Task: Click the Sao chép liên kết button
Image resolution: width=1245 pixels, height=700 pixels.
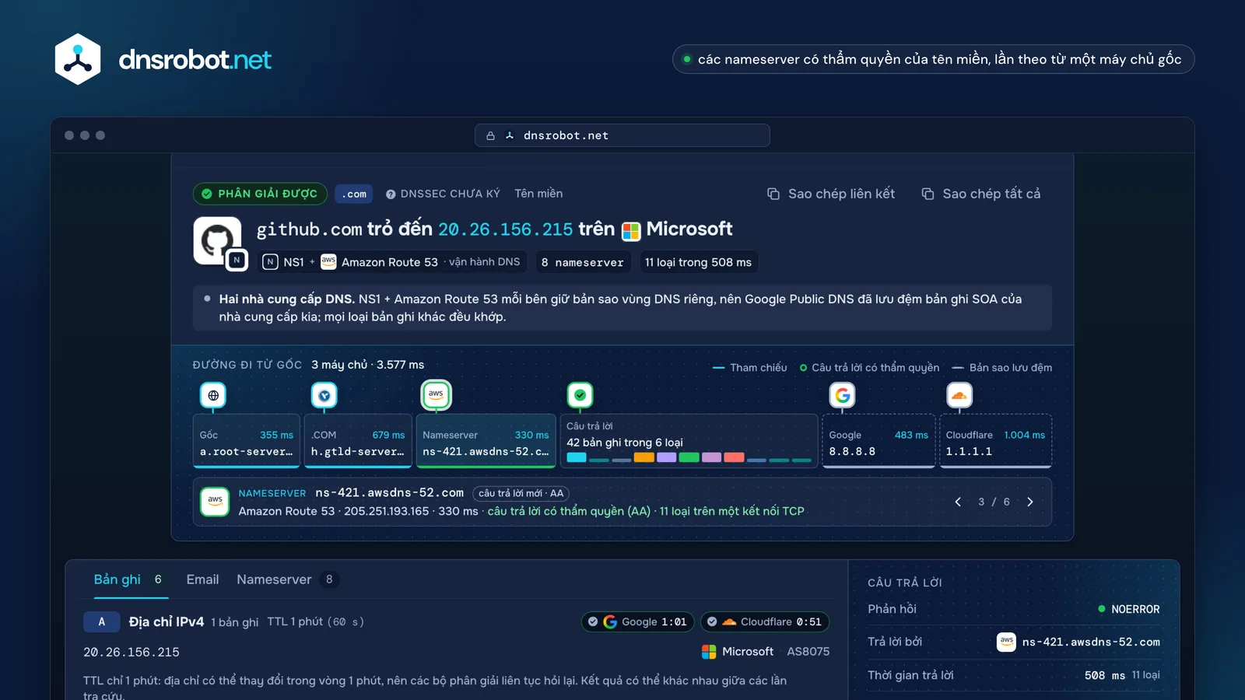Action: pos(831,194)
